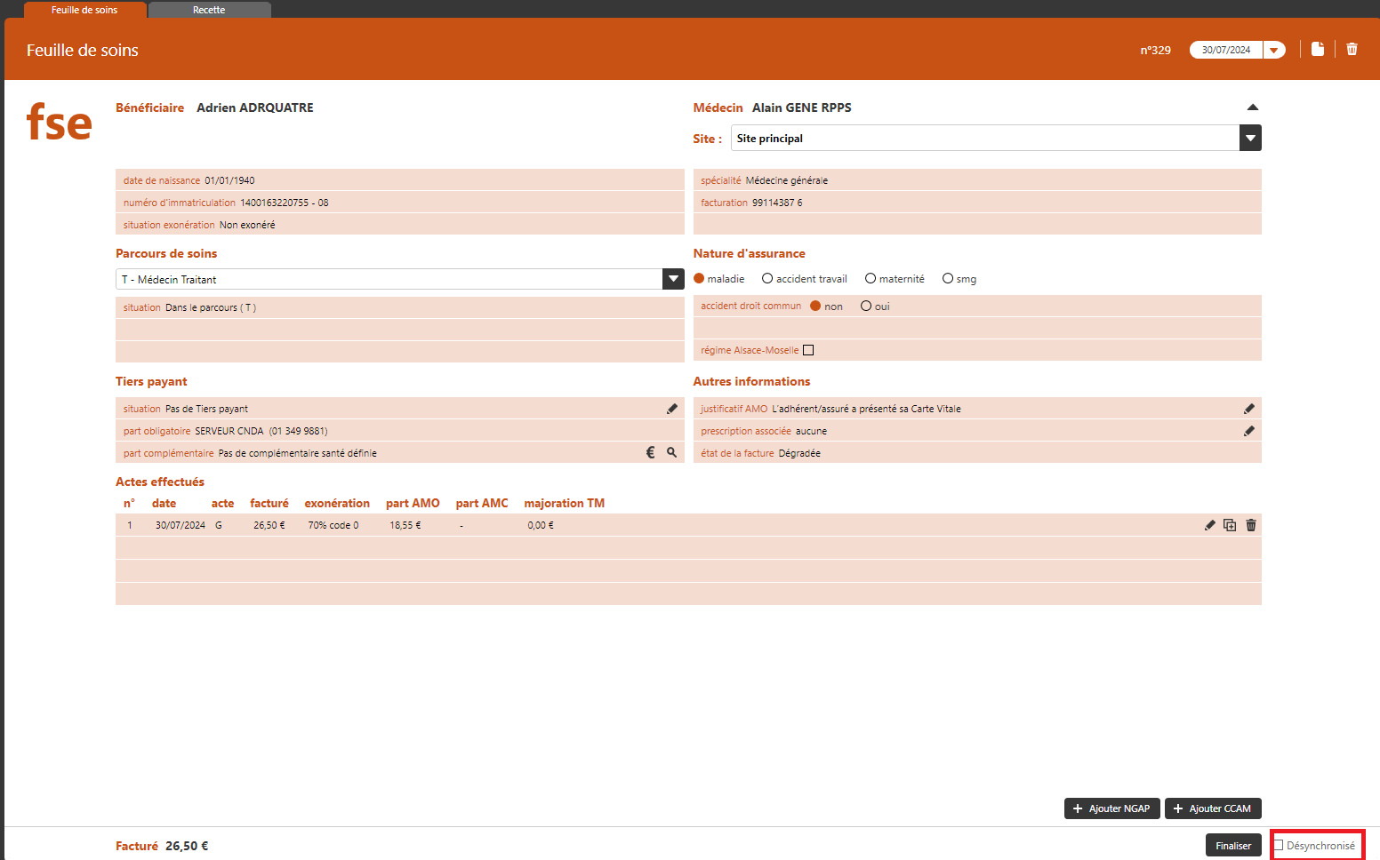
Task: Select maternité as nature d'assurance
Action: [x=871, y=279]
